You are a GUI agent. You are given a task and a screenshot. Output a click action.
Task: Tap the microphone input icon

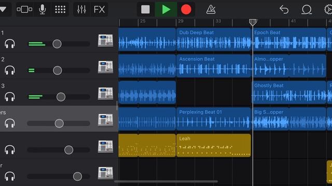pos(43,9)
